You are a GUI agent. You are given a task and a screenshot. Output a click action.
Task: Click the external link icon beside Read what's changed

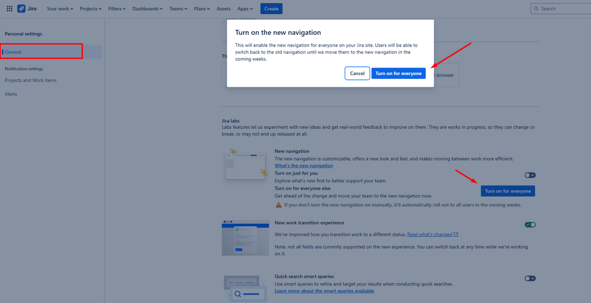click(456, 234)
